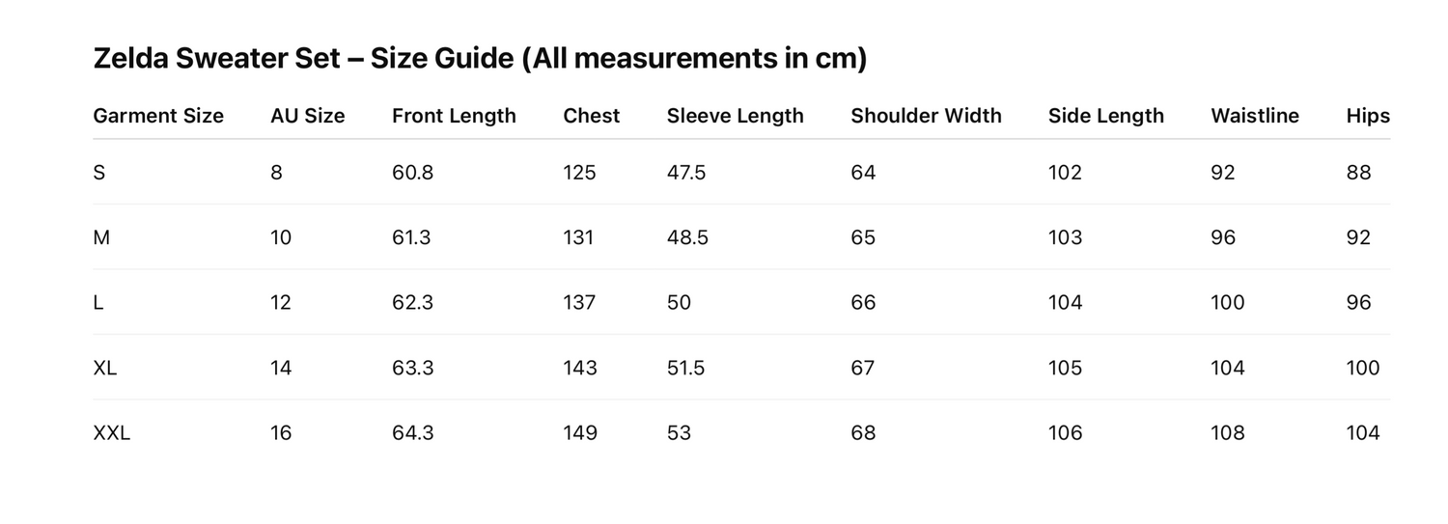Select the XL garment size row label

tap(104, 368)
